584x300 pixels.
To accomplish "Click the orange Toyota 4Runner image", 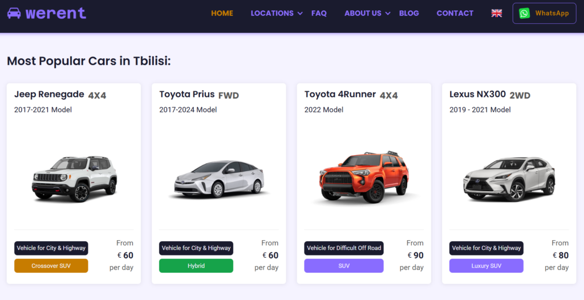I will (364, 177).
